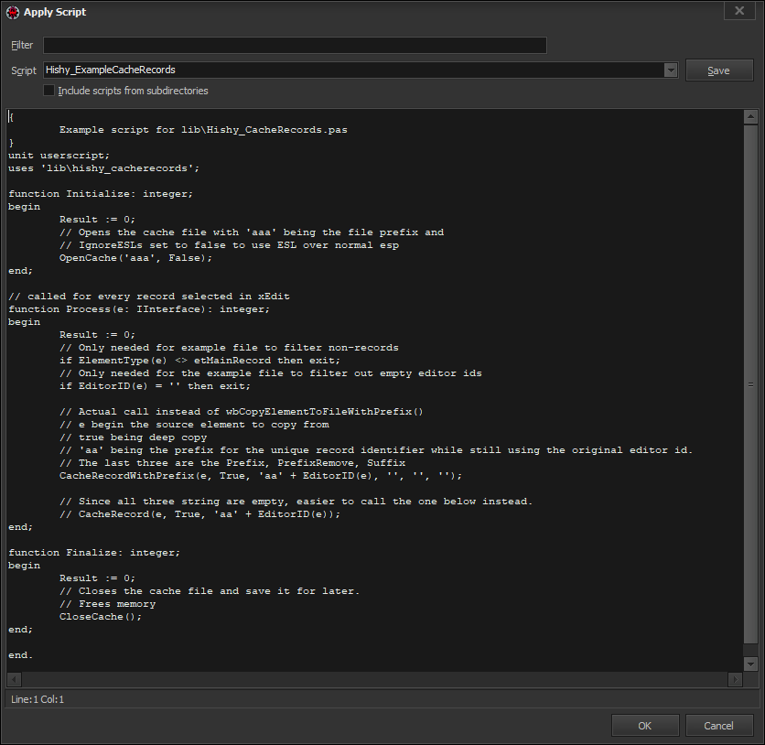Open the Script combo box showing Hishy_ExampleCacheRecords
This screenshot has width=765, height=745.
[x=352, y=70]
